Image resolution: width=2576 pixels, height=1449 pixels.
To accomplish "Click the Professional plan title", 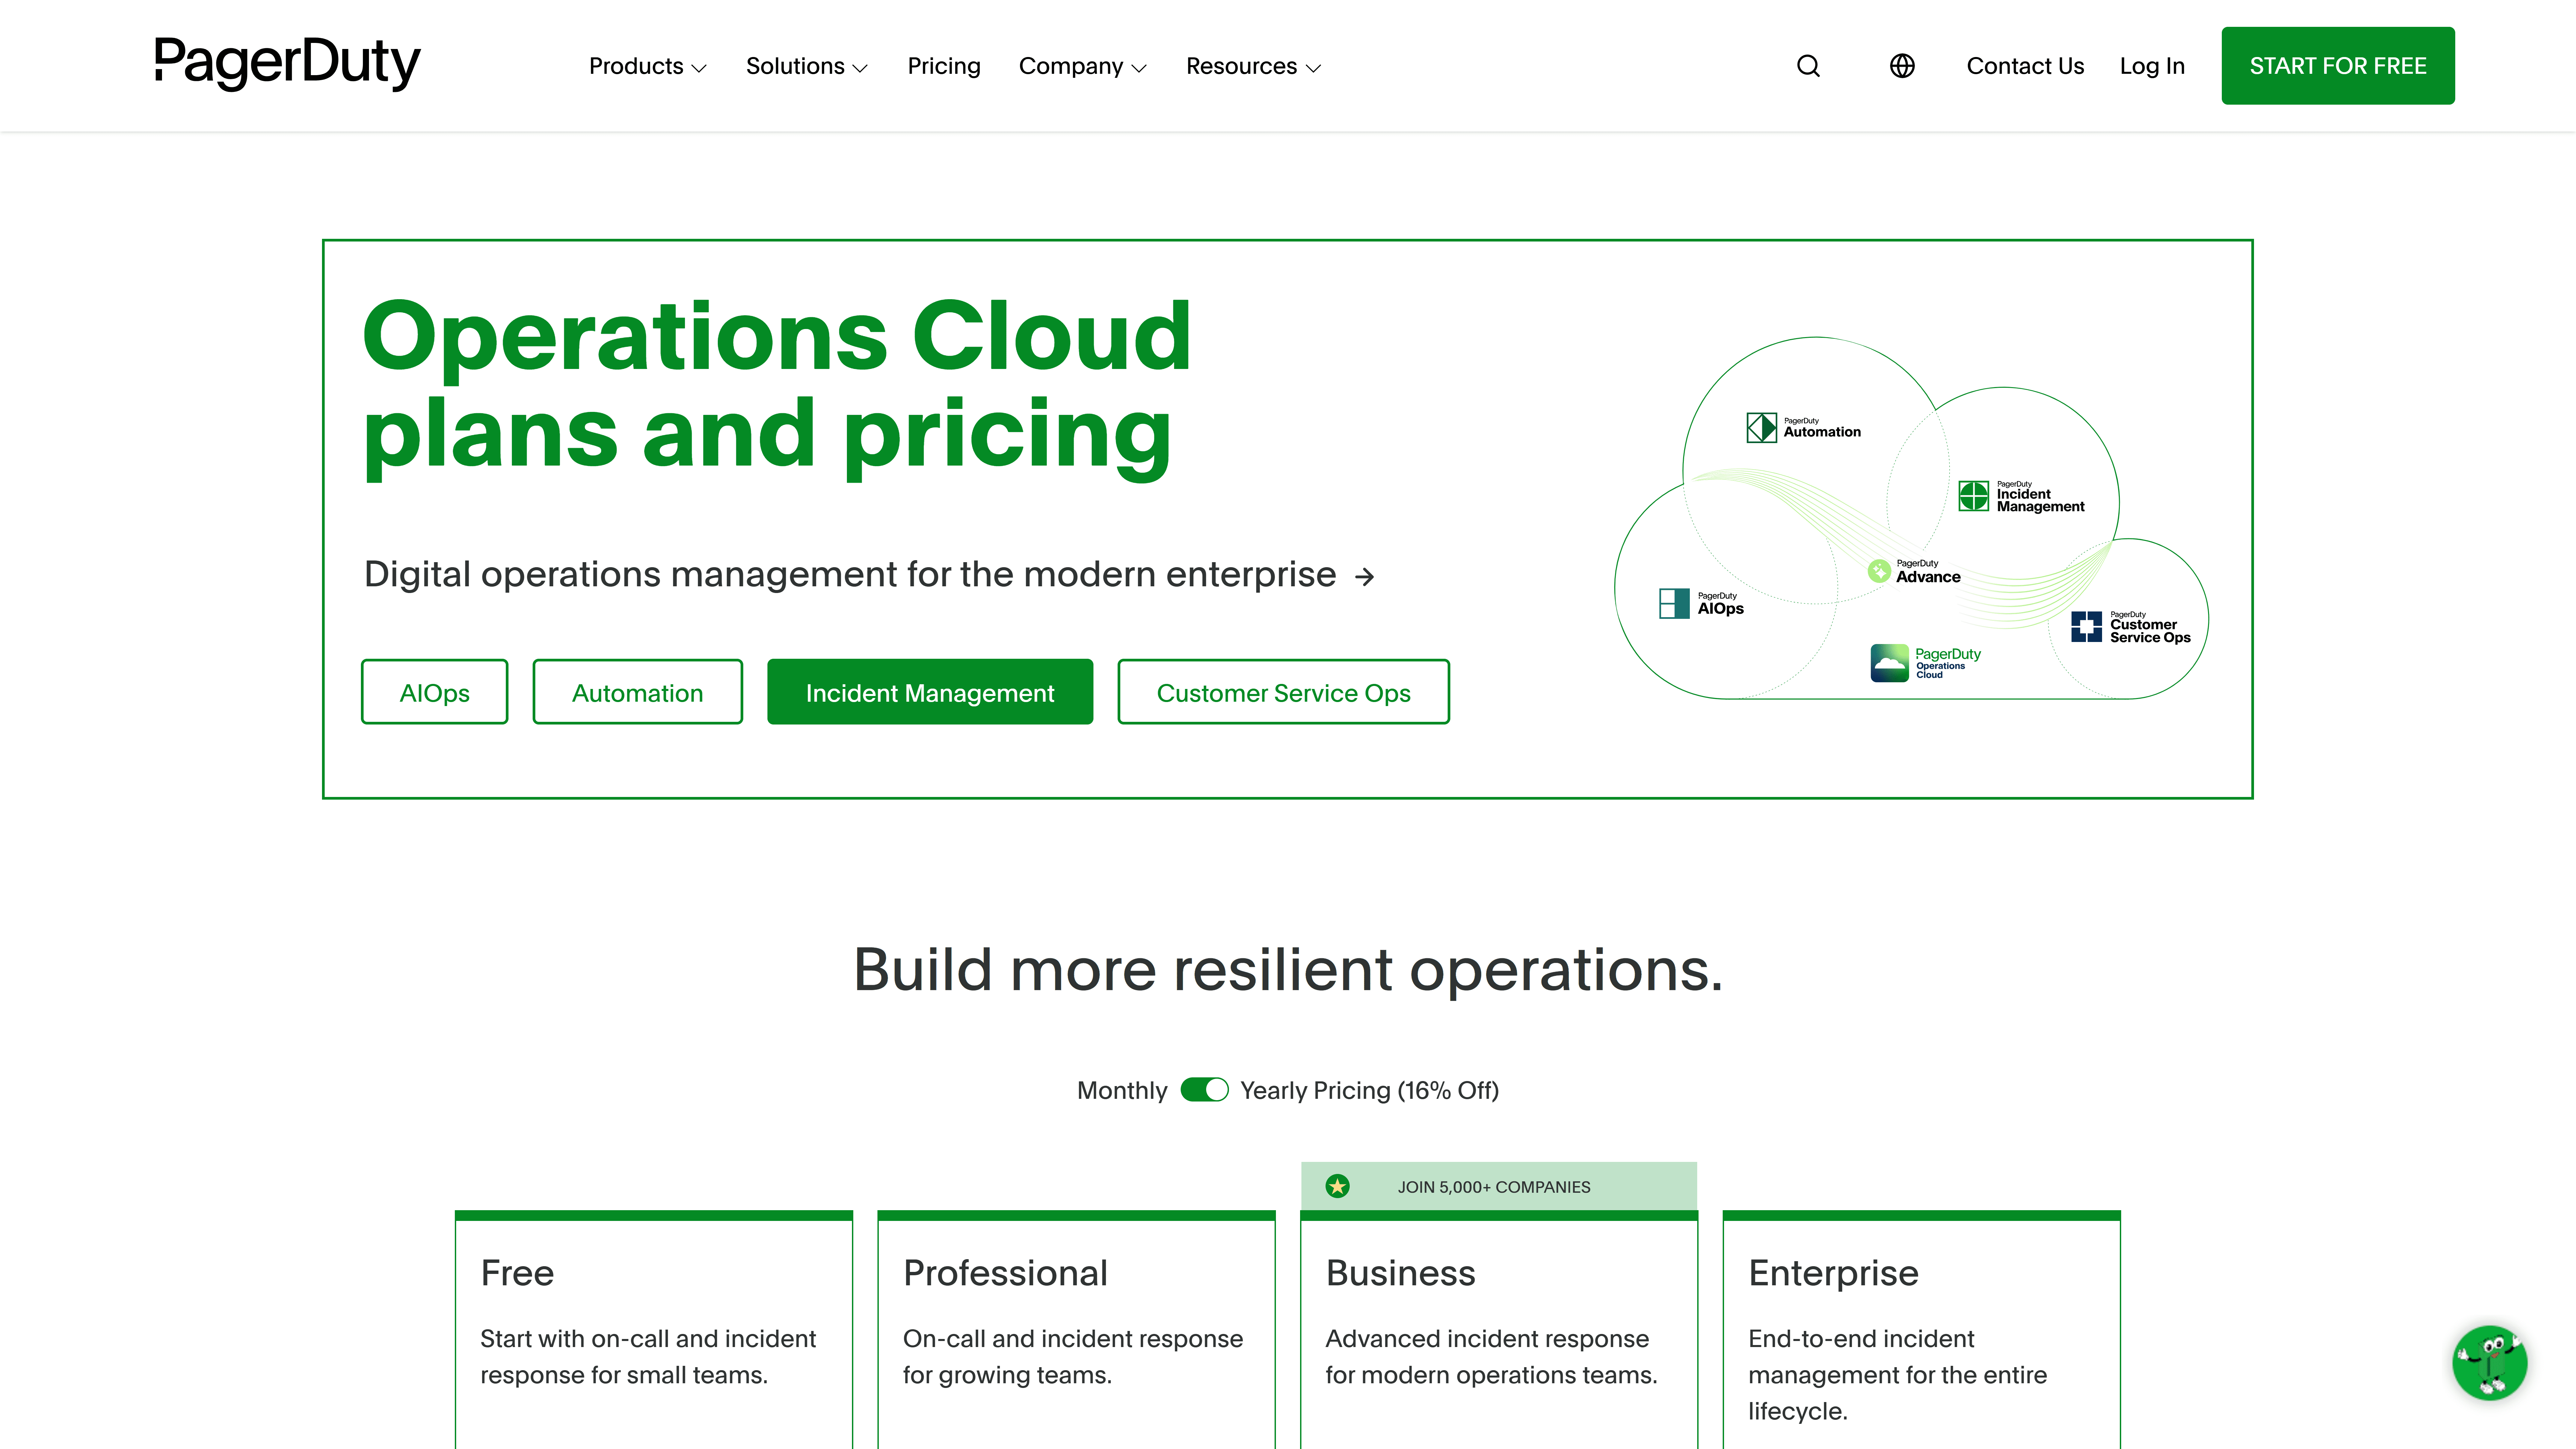I will (1005, 1273).
